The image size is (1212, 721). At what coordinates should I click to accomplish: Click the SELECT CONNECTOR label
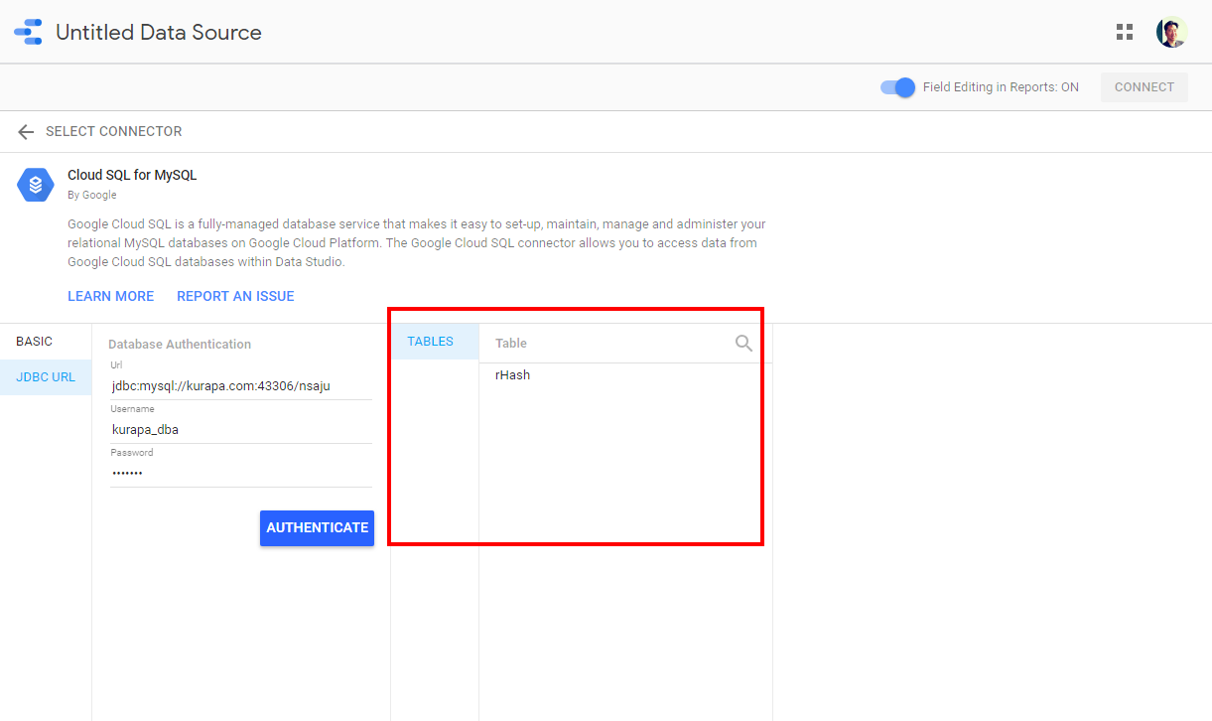(x=113, y=132)
